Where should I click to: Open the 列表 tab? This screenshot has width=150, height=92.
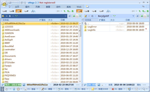pos(38,7)
